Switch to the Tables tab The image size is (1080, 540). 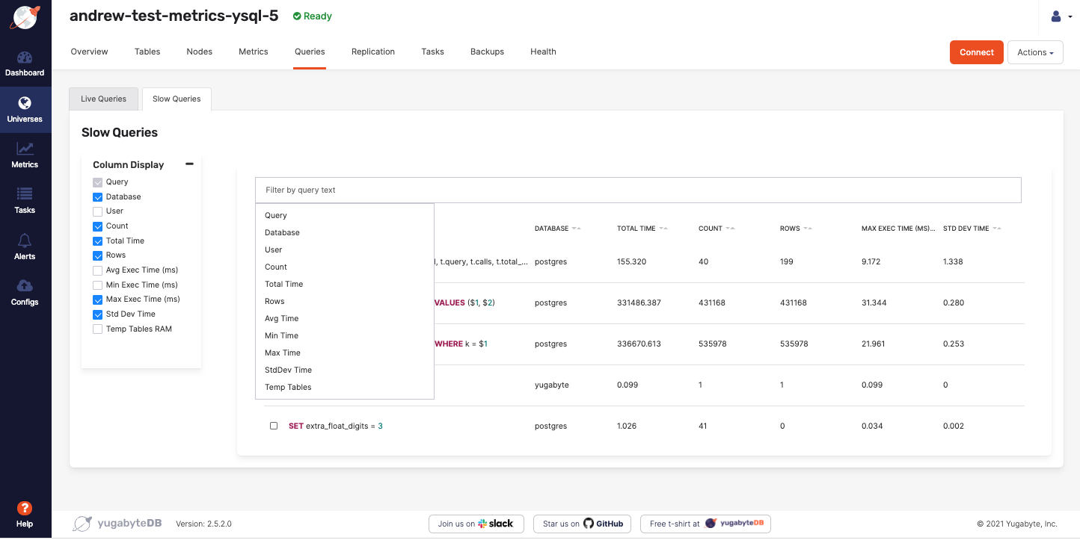pos(147,52)
